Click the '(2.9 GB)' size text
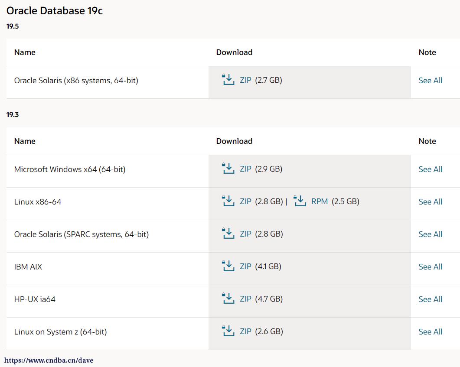 pos(268,169)
